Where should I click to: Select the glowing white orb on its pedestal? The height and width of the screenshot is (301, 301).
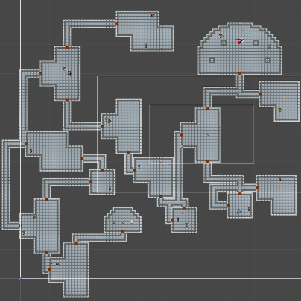coord(132,222)
